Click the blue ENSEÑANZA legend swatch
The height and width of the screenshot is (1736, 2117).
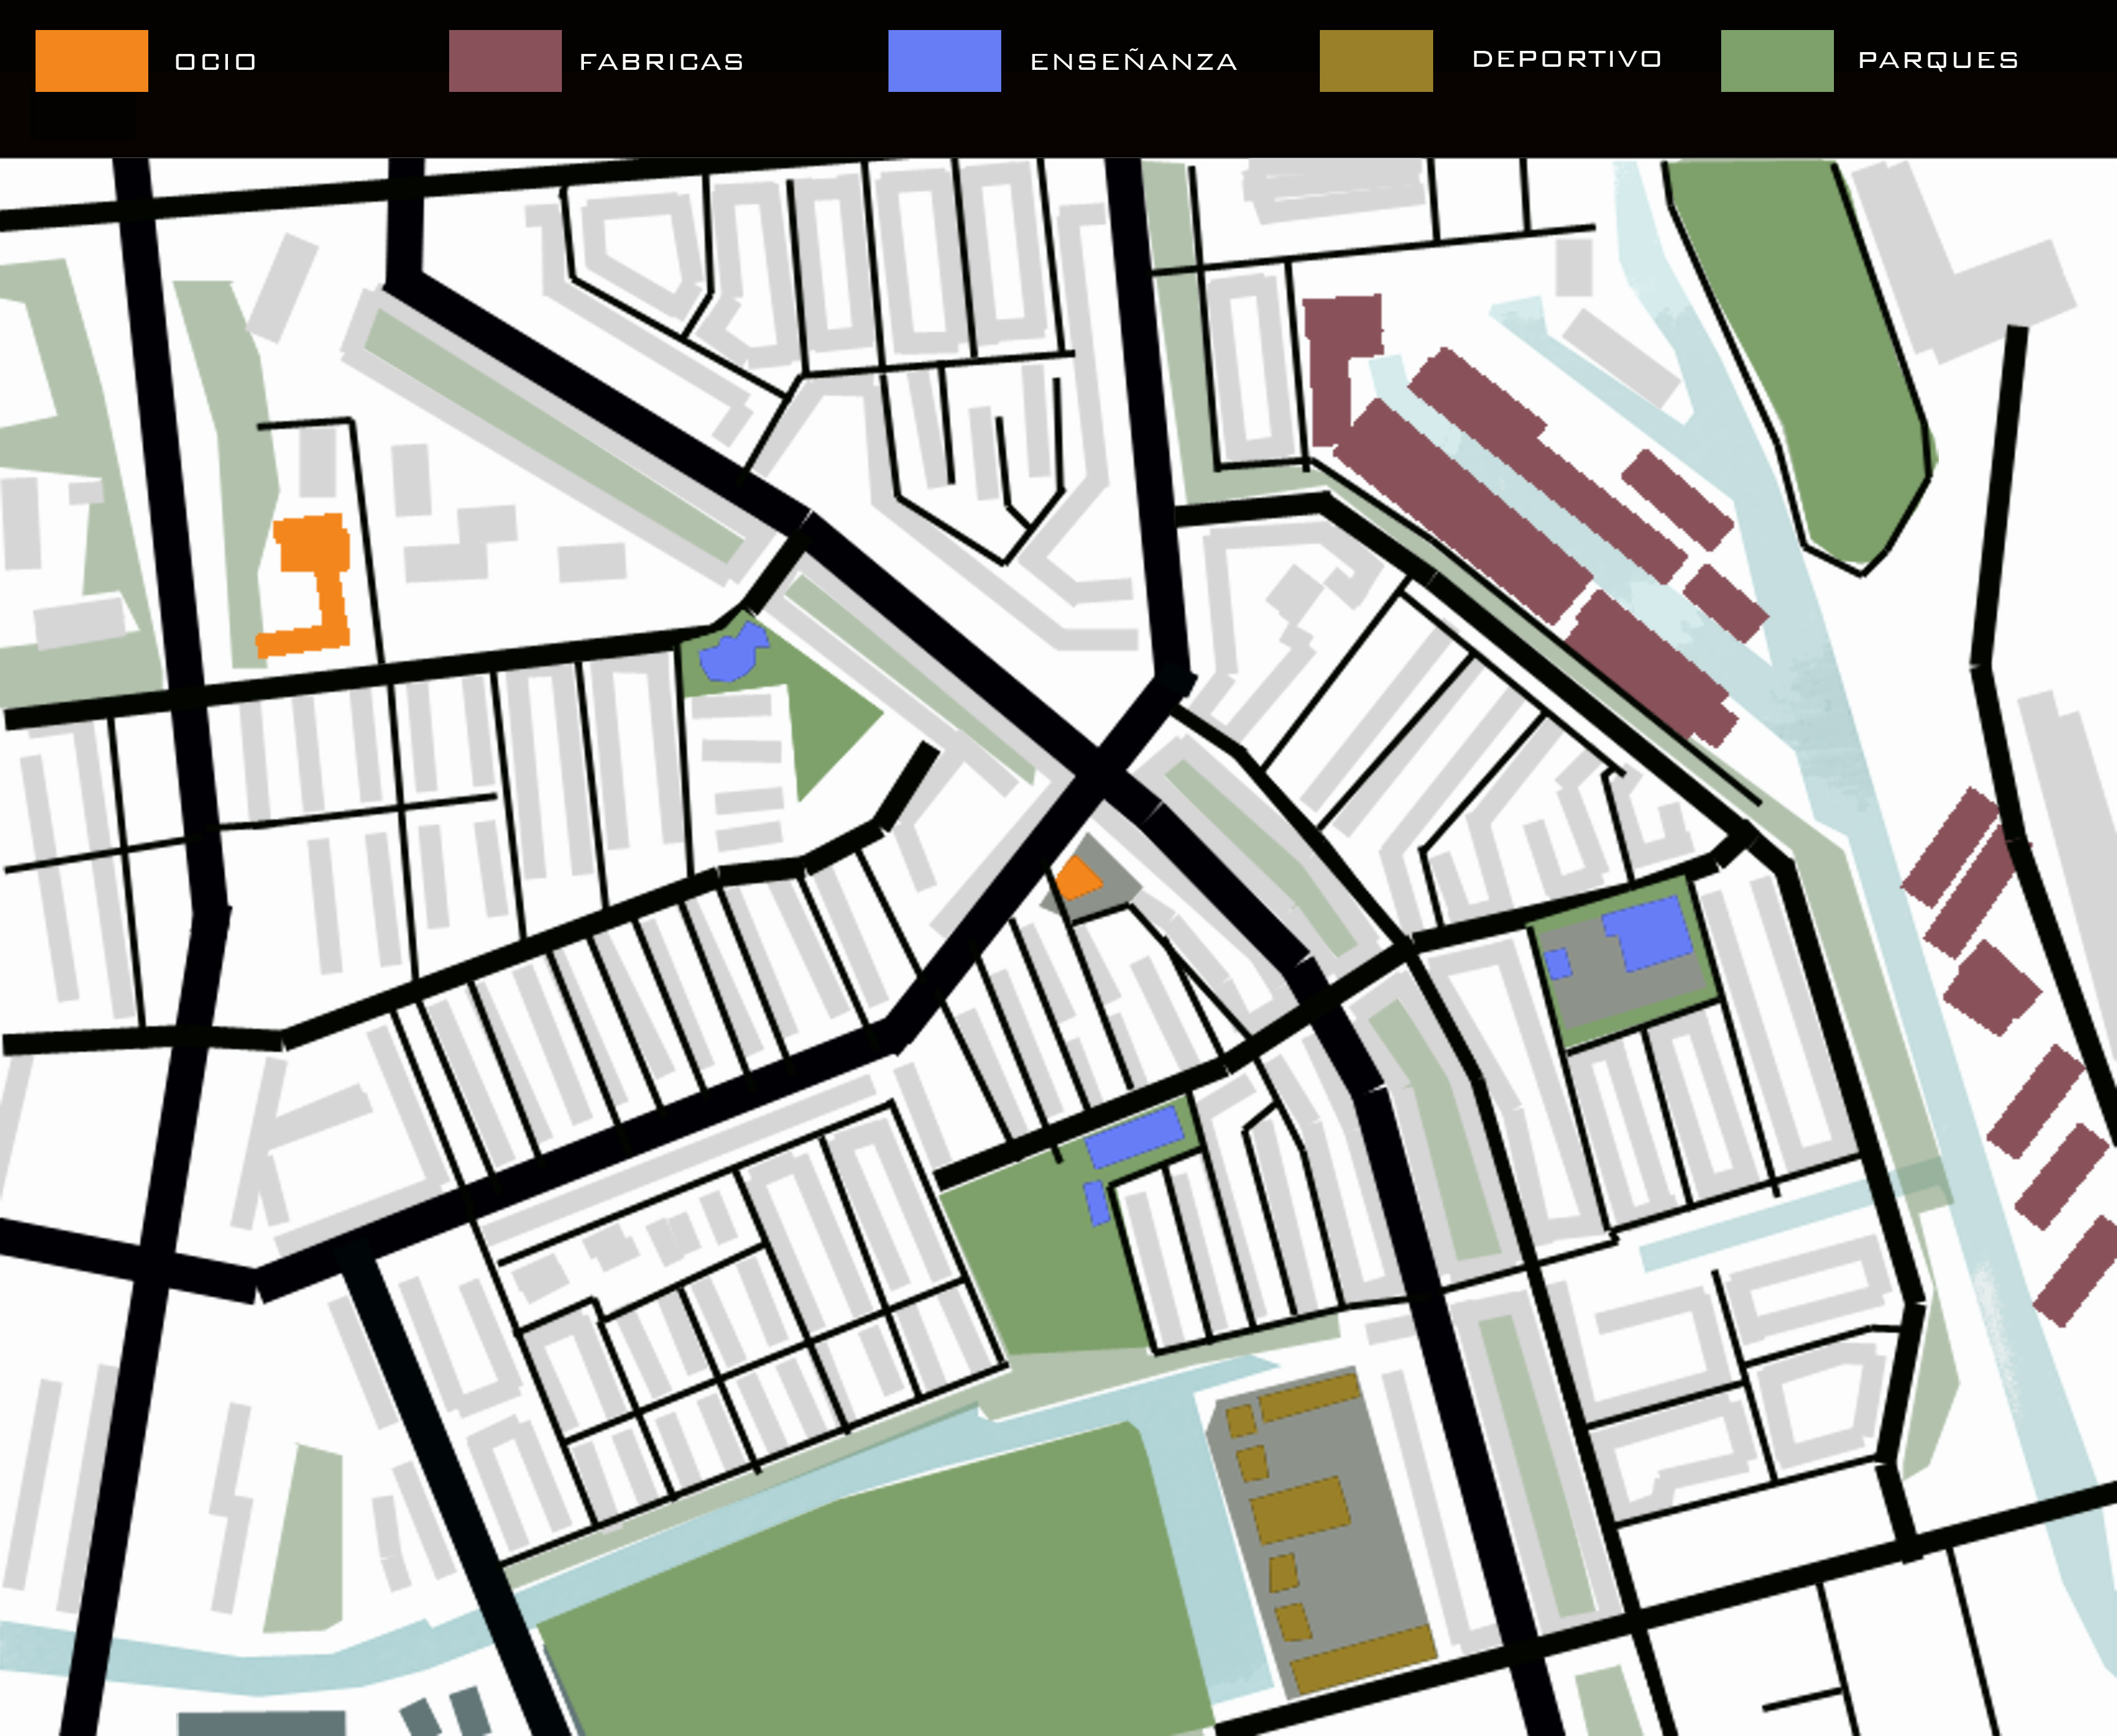pyautogui.click(x=944, y=61)
